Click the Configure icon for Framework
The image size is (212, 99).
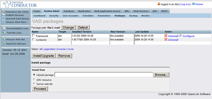click(180, 36)
